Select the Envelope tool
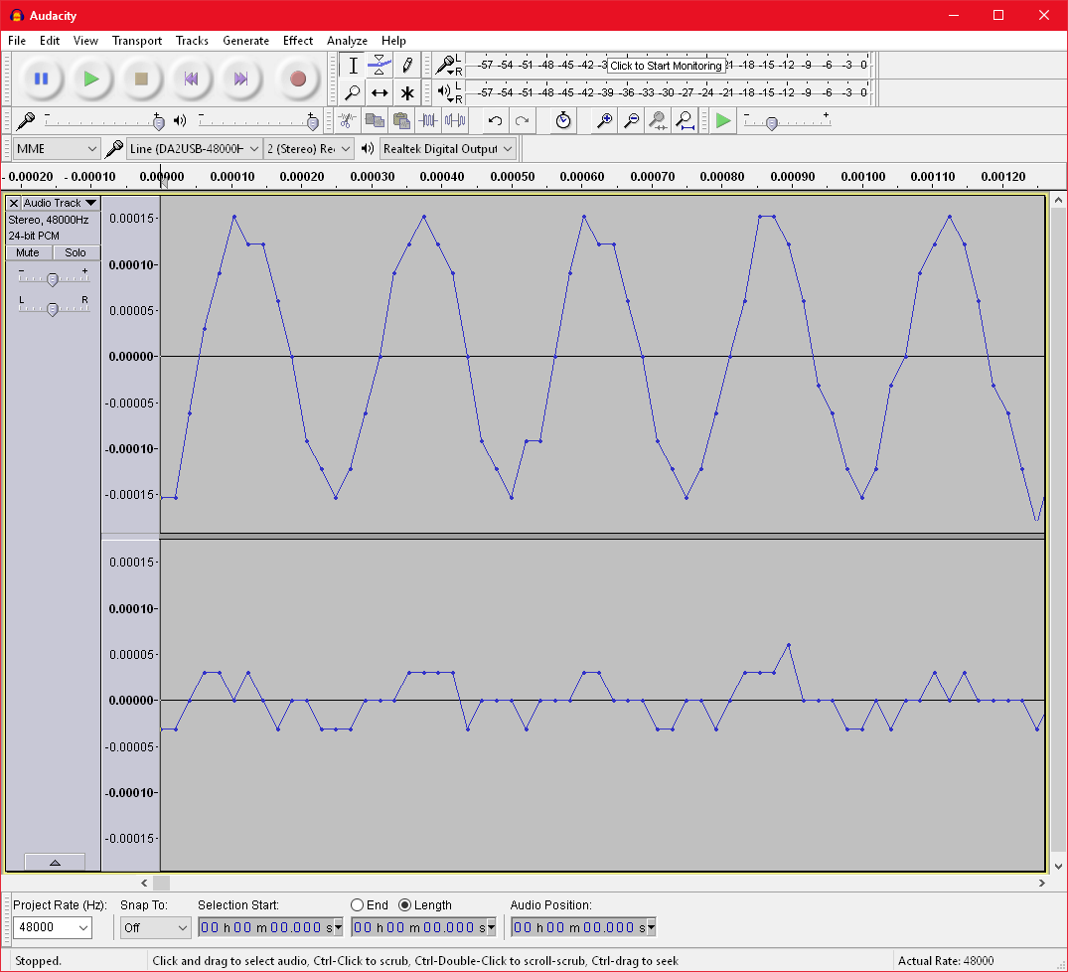Viewport: 1068px width, 972px height. point(380,66)
